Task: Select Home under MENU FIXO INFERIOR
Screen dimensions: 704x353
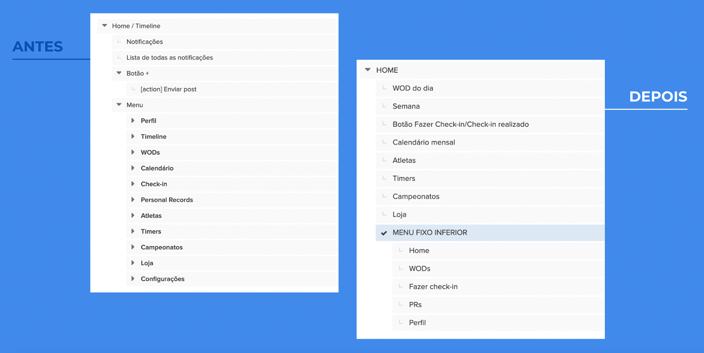Action: click(498, 250)
